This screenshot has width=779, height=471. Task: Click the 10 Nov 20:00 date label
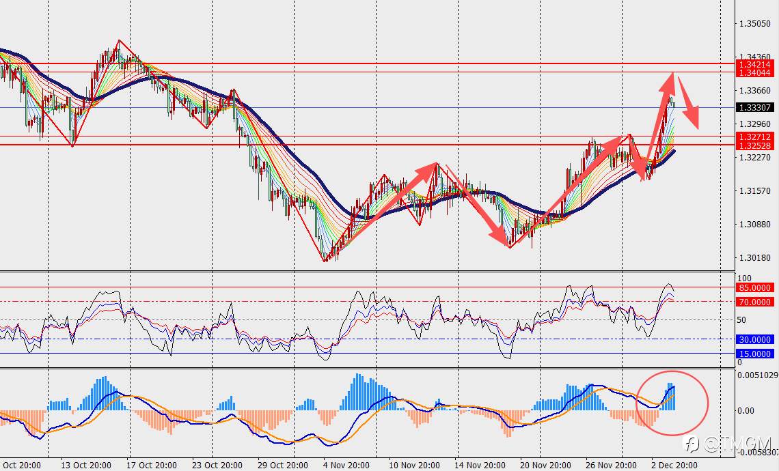(x=414, y=466)
